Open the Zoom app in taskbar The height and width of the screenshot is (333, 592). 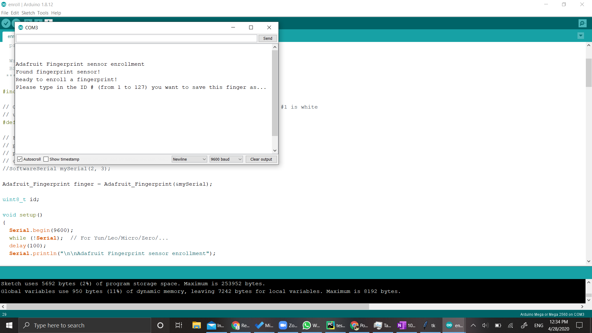(x=288, y=325)
